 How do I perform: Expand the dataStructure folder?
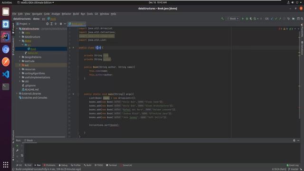click(20, 37)
